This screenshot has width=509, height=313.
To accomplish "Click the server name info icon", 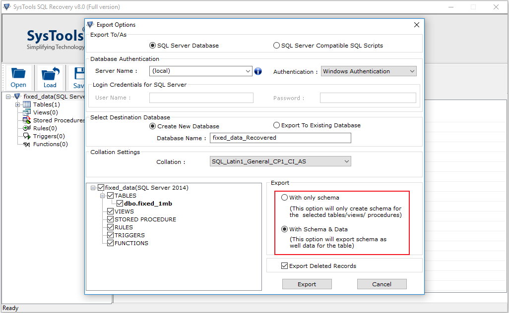I will click(258, 71).
